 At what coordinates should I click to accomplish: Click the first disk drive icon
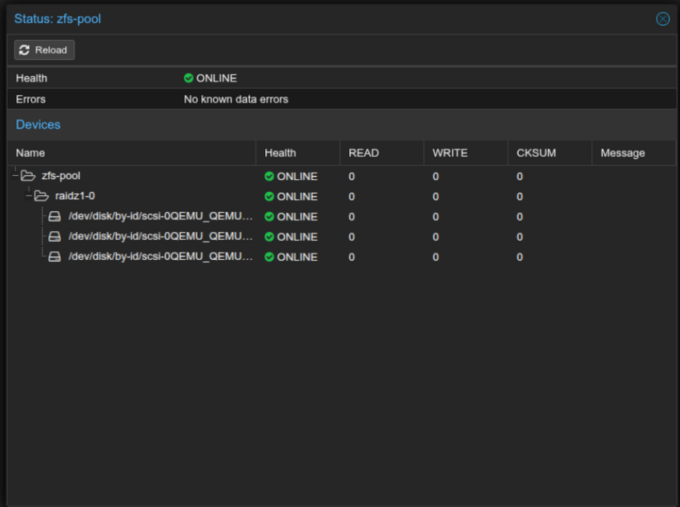pos(54,217)
